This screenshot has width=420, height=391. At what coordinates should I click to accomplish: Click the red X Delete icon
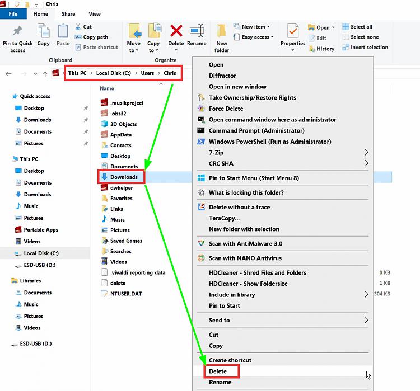coord(176,31)
